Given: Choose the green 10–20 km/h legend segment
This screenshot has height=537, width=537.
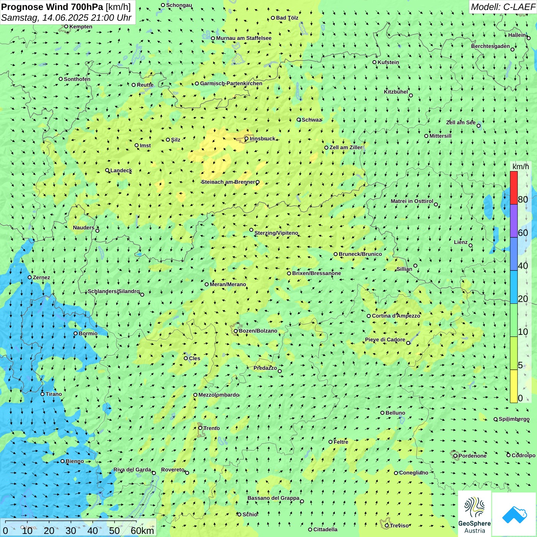Looking at the screenshot, I should (514, 320).
